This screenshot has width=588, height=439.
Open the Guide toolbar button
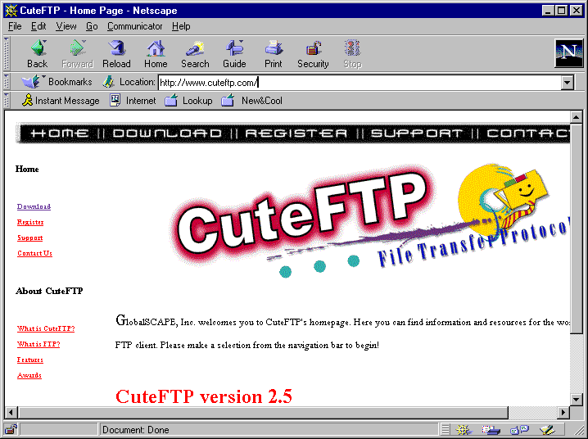(x=234, y=53)
